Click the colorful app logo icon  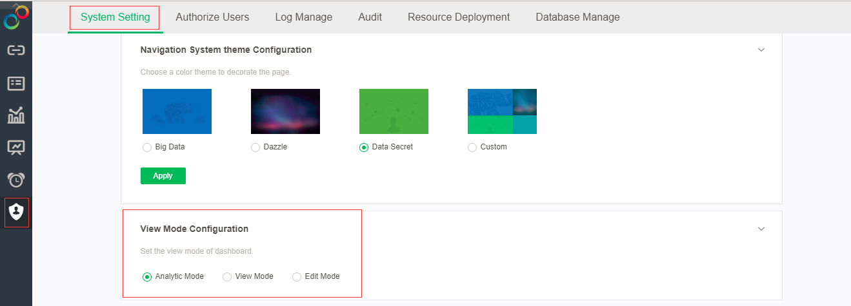[x=16, y=17]
